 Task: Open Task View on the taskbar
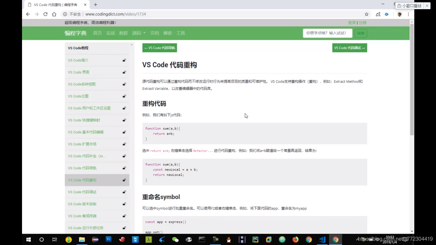(55, 240)
